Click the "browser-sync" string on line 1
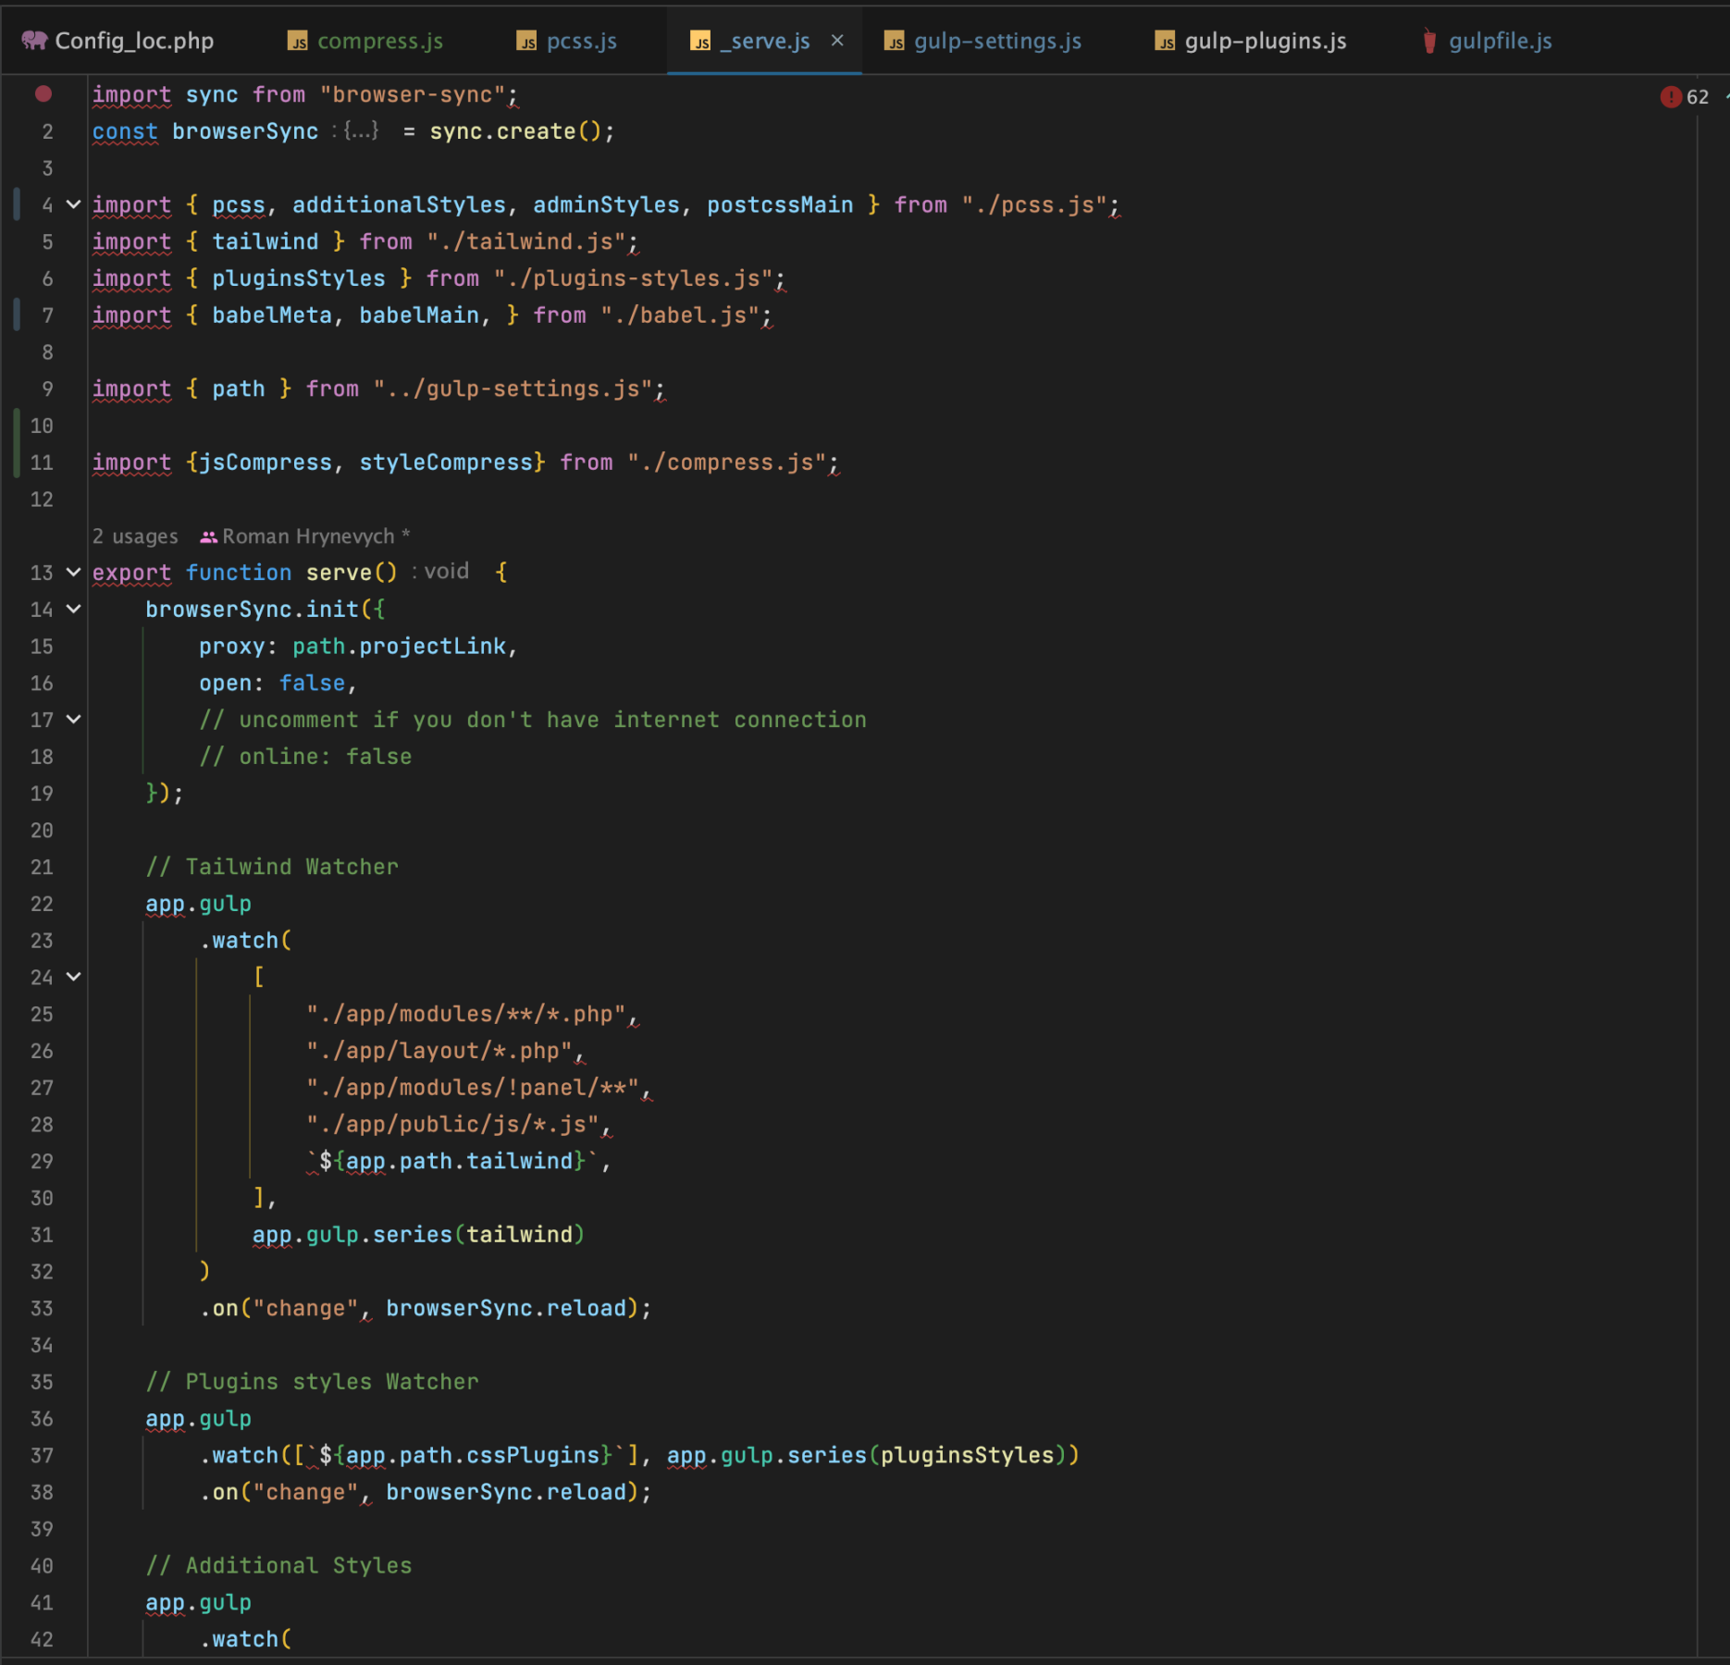 [x=413, y=95]
